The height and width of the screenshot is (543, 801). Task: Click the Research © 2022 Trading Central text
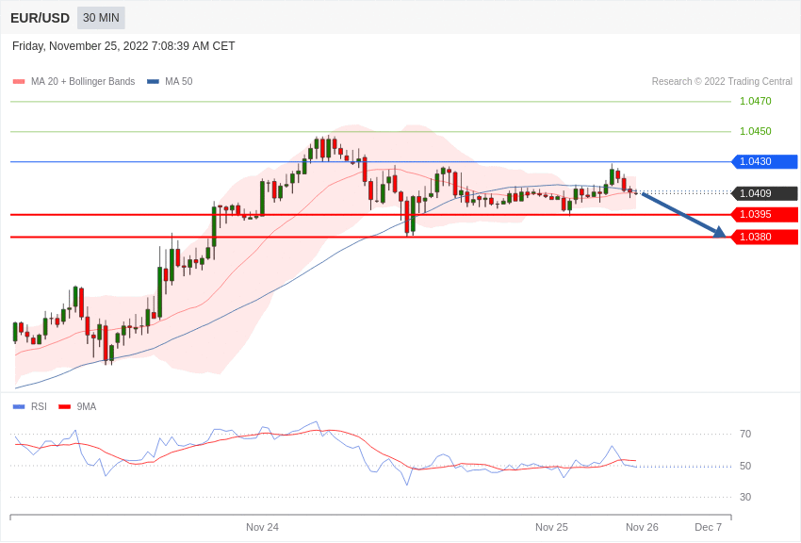[x=722, y=81]
